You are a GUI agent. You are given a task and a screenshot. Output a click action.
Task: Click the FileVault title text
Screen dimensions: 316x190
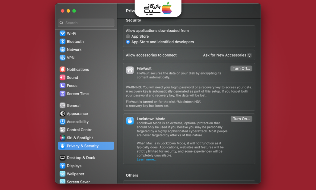(x=144, y=68)
